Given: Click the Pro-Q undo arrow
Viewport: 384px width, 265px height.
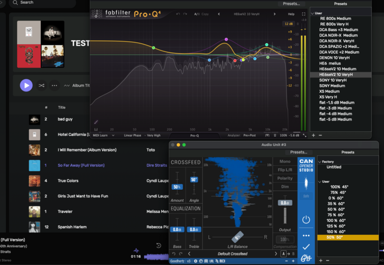Looking at the screenshot, I should (178, 14).
